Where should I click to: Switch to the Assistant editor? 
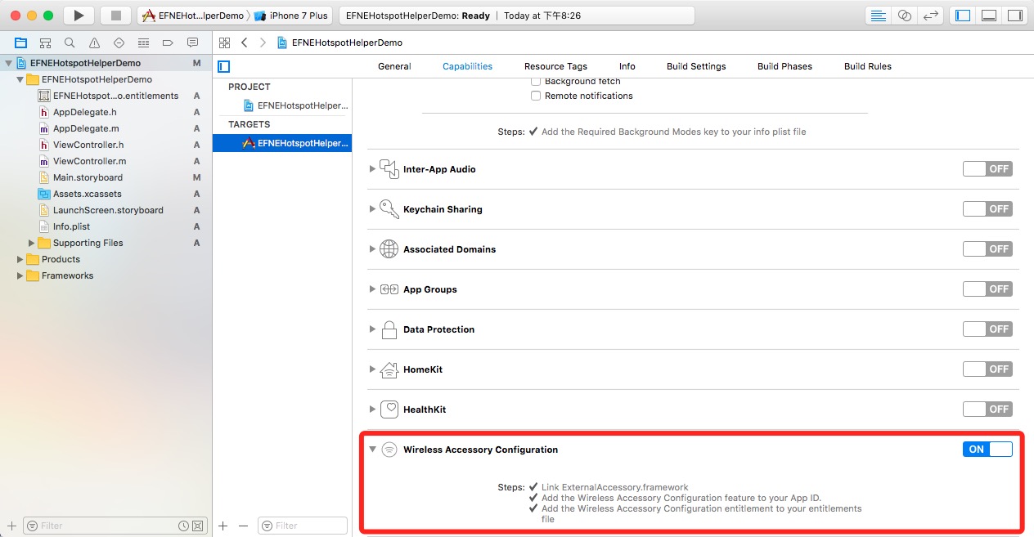point(904,16)
